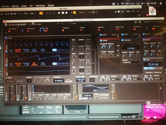Click the Clear button
166x125 pixels.
click(x=73, y=23)
